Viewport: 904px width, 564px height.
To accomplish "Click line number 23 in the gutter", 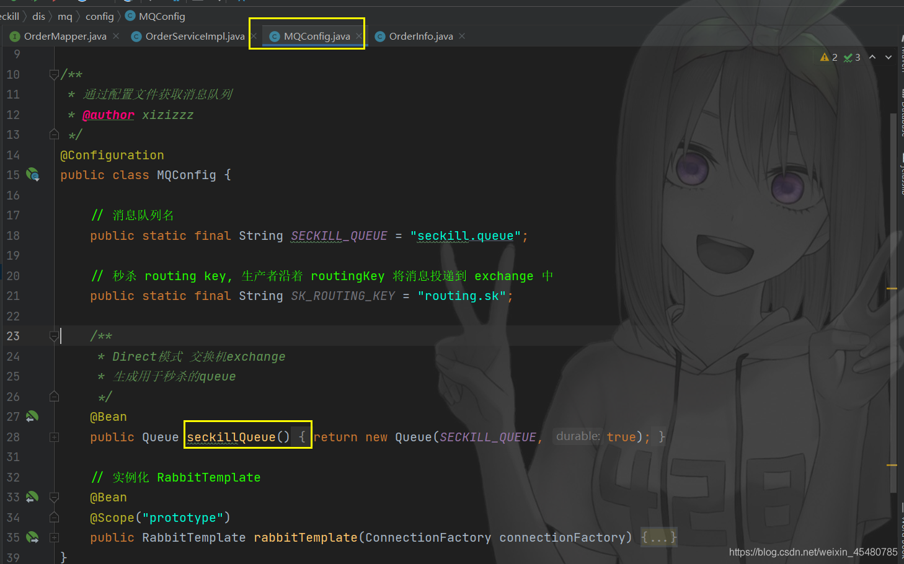I will (x=13, y=336).
